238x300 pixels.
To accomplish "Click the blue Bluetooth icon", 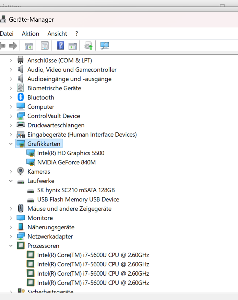I will (x=21, y=97).
